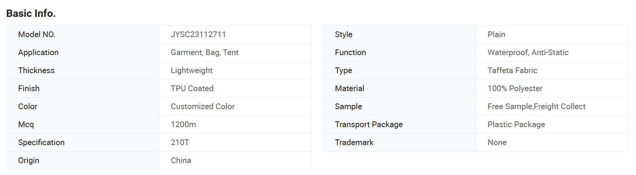This screenshot has width=636, height=175.
Task: Click the Basic Info. heading
Action: (31, 13)
